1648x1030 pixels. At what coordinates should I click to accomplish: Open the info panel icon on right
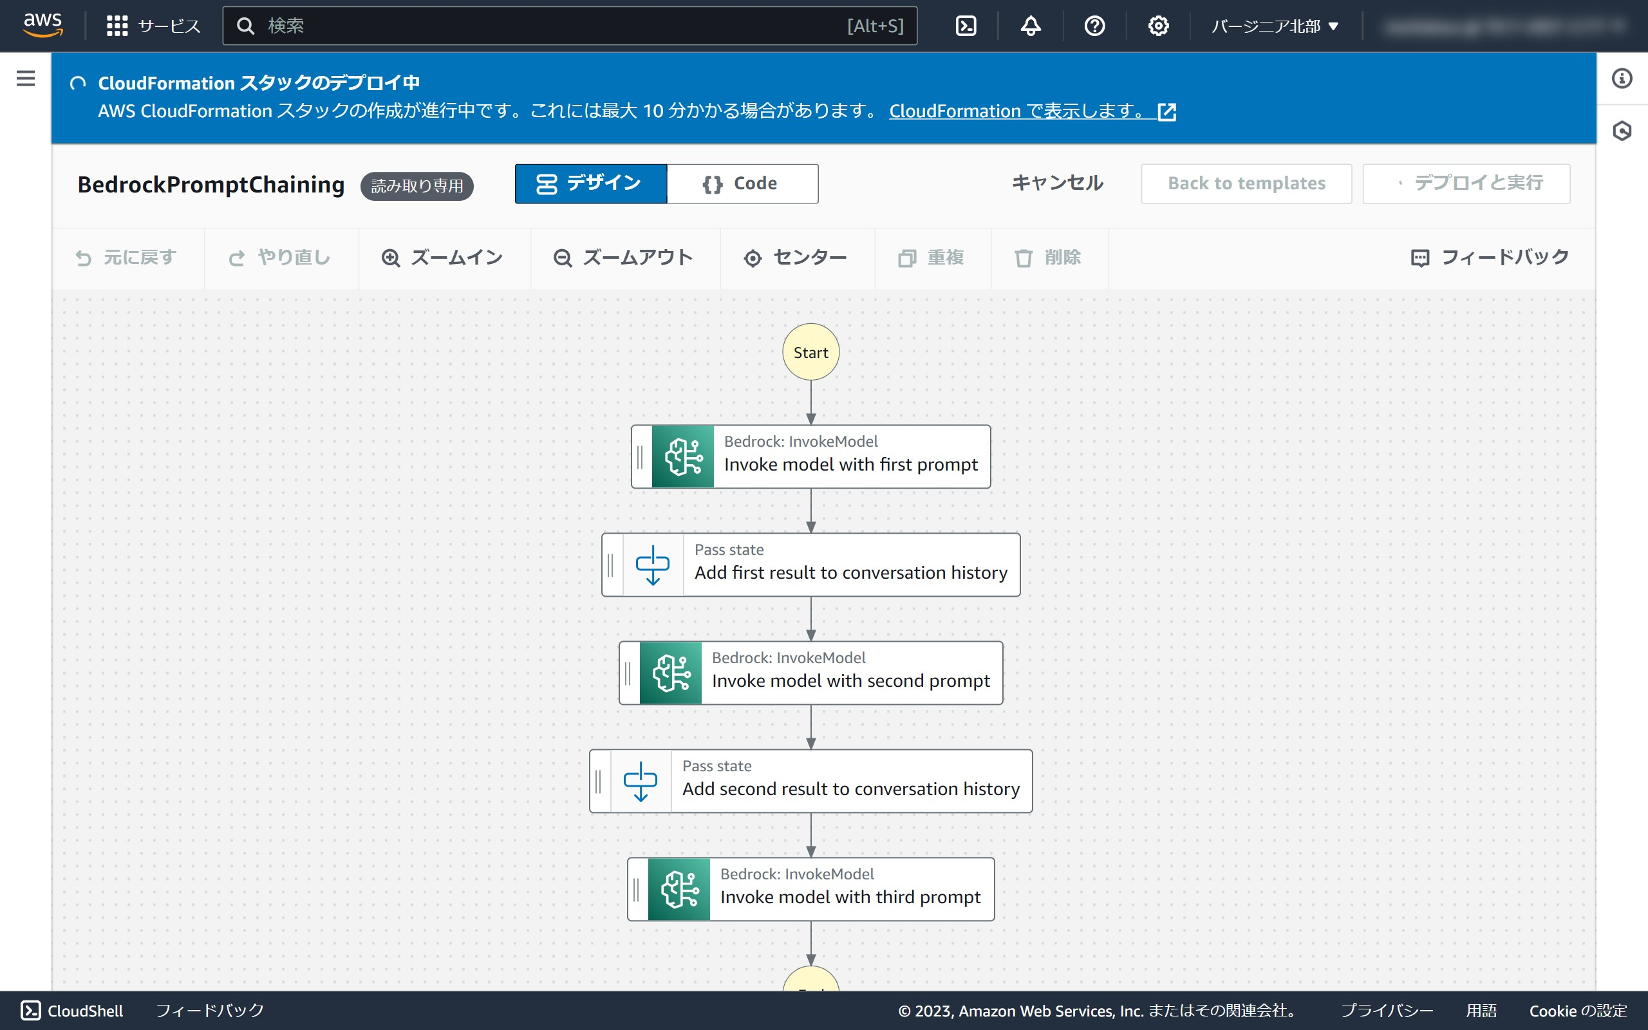click(1622, 79)
